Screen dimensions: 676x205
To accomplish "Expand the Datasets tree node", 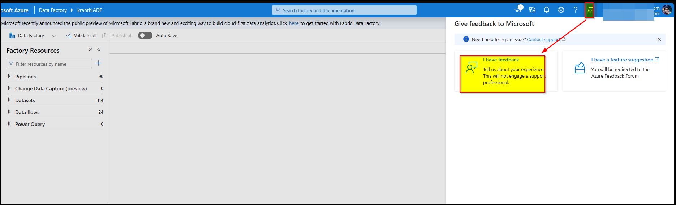I will (x=9, y=100).
